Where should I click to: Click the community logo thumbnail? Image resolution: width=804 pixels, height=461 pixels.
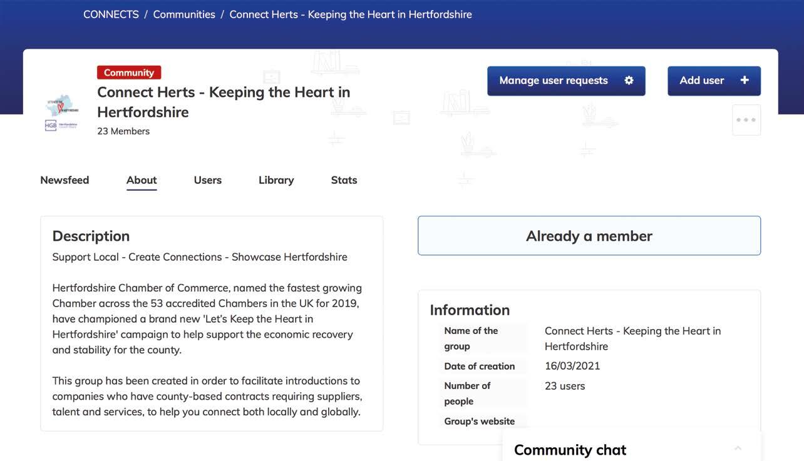62,113
